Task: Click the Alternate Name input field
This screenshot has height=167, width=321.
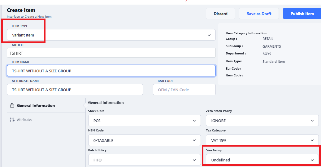Action: click(x=75, y=90)
